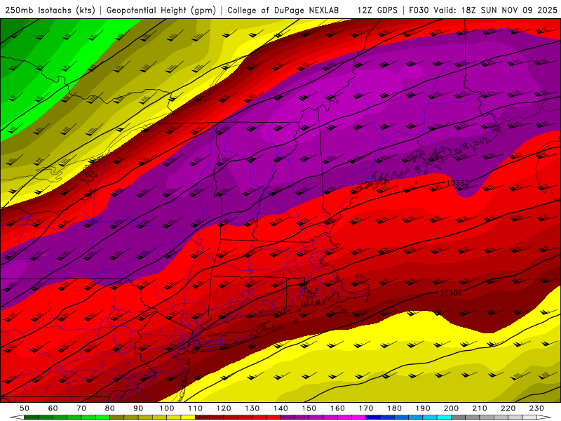Click the 'F030' forecast hour label
The width and height of the screenshot is (561, 421).
coord(419,11)
